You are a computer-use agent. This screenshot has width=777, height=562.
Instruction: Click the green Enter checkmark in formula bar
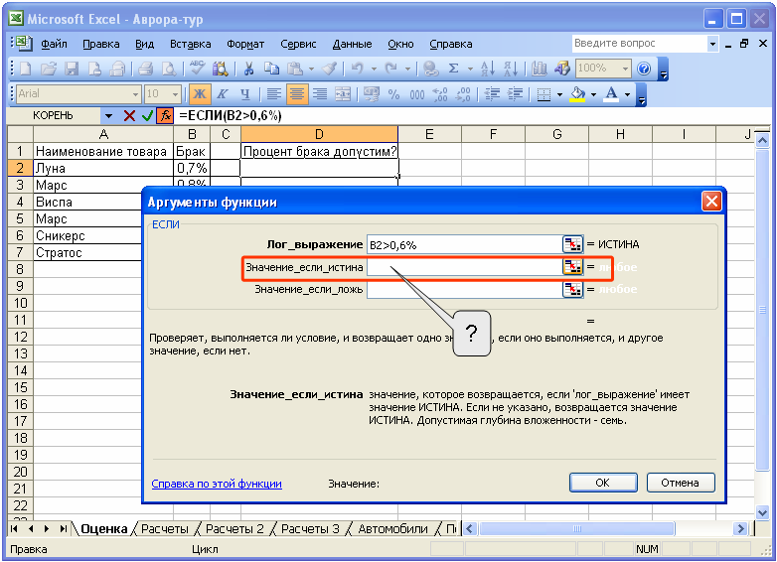pyautogui.click(x=147, y=116)
